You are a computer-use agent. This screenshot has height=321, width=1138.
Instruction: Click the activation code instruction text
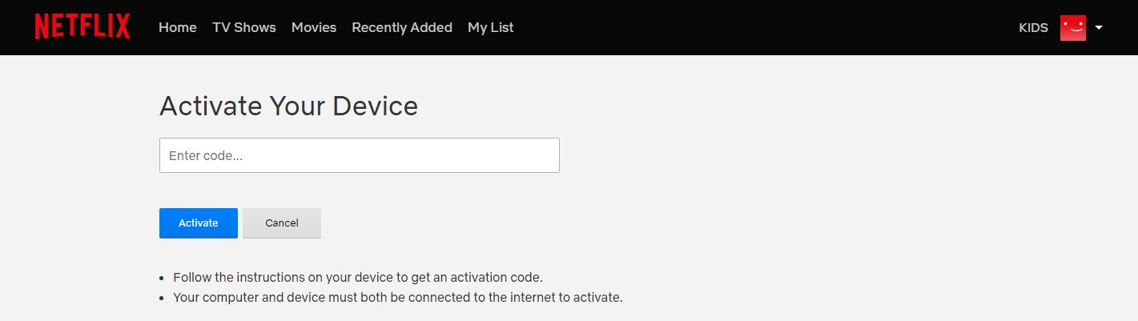tap(358, 278)
